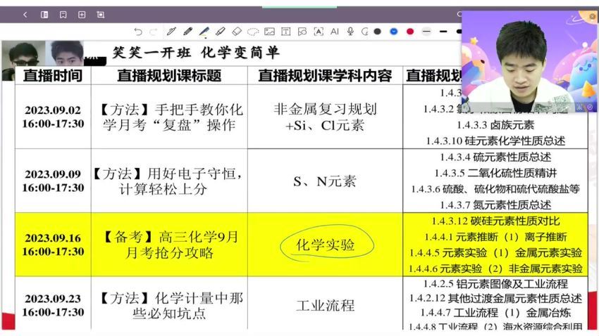Open the shapes tool
Viewport: 599px width, 336px height.
pos(302,32)
